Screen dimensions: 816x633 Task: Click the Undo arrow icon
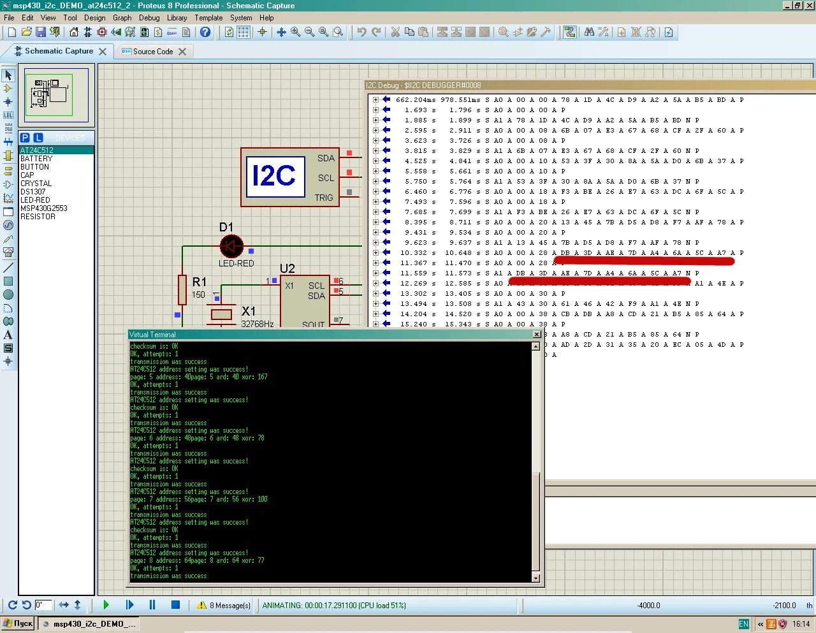click(361, 32)
